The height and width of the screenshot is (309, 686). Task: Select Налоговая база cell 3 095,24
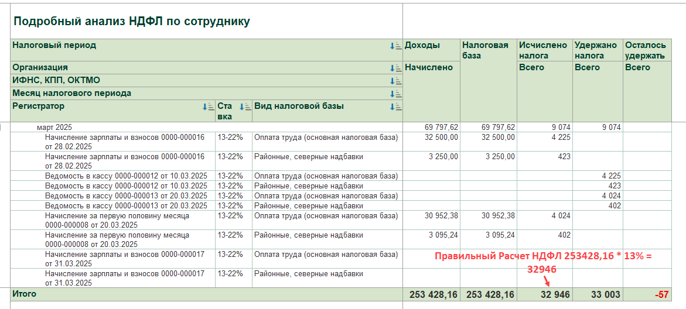[500, 235]
